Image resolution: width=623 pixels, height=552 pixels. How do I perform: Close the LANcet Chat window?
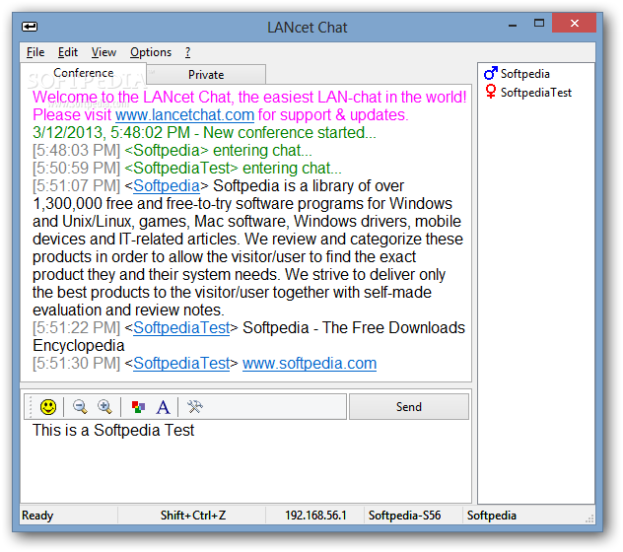click(x=574, y=23)
